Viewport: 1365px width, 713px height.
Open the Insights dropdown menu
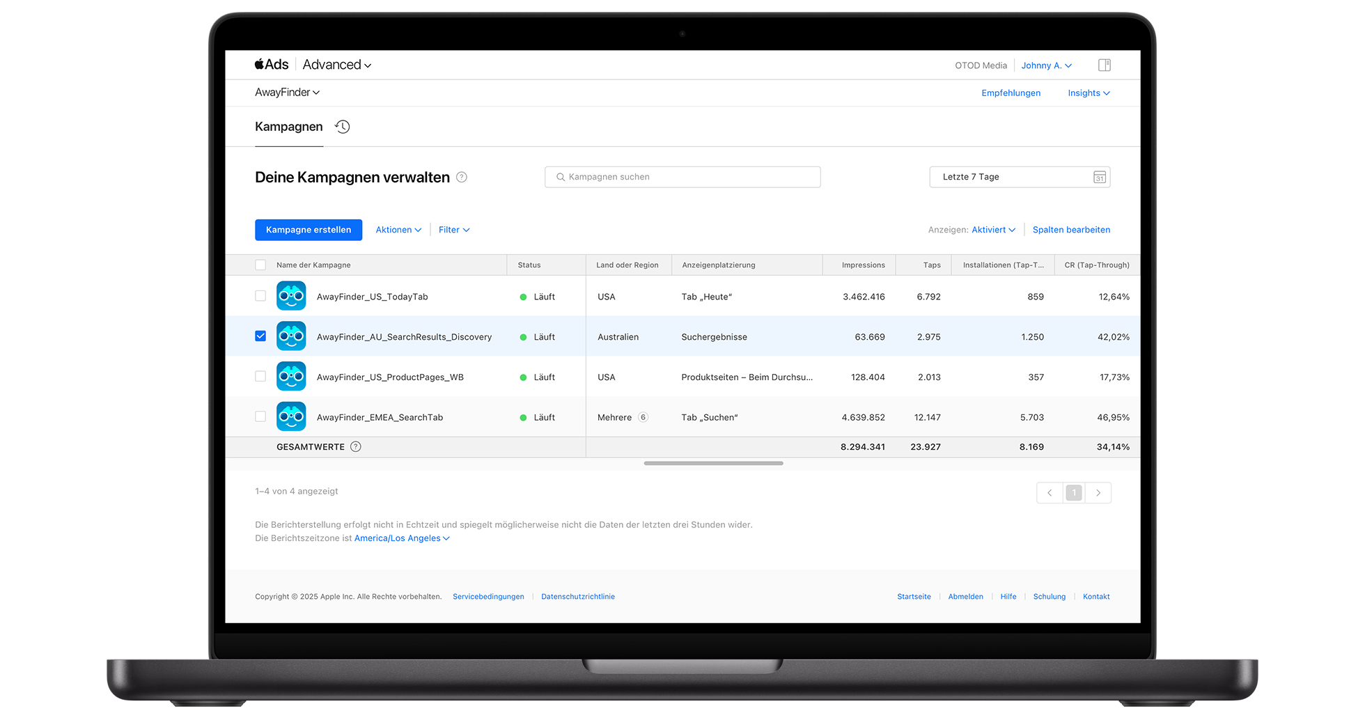pyautogui.click(x=1089, y=93)
